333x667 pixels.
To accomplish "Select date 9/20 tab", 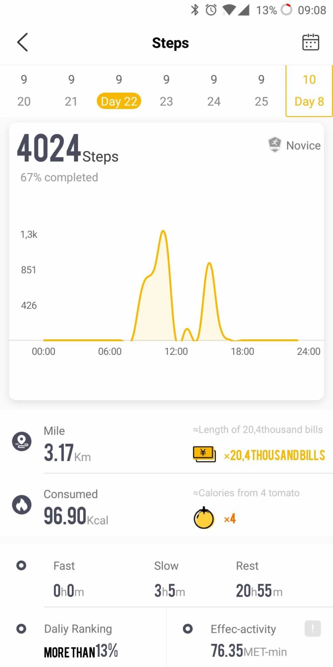I will coord(24,91).
